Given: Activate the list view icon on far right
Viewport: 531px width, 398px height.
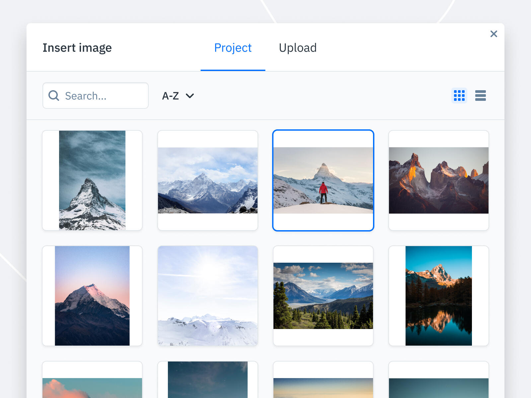Looking at the screenshot, I should coord(481,96).
